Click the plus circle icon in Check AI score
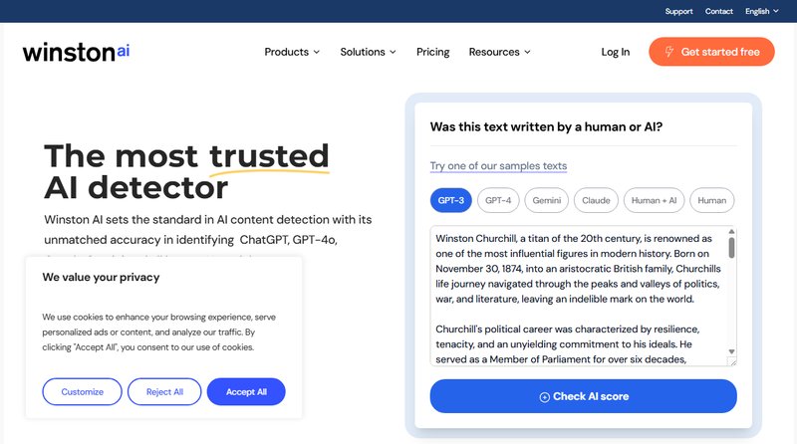The image size is (797, 444). (544, 397)
